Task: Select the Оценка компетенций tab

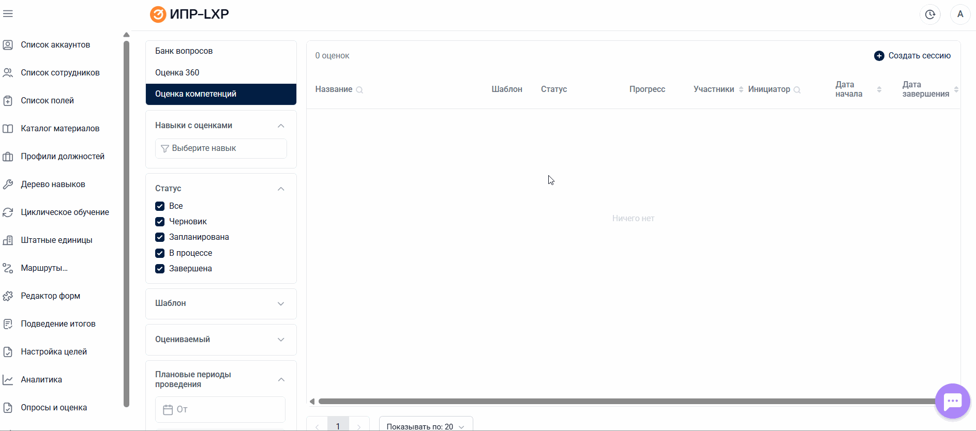Action: point(221,94)
